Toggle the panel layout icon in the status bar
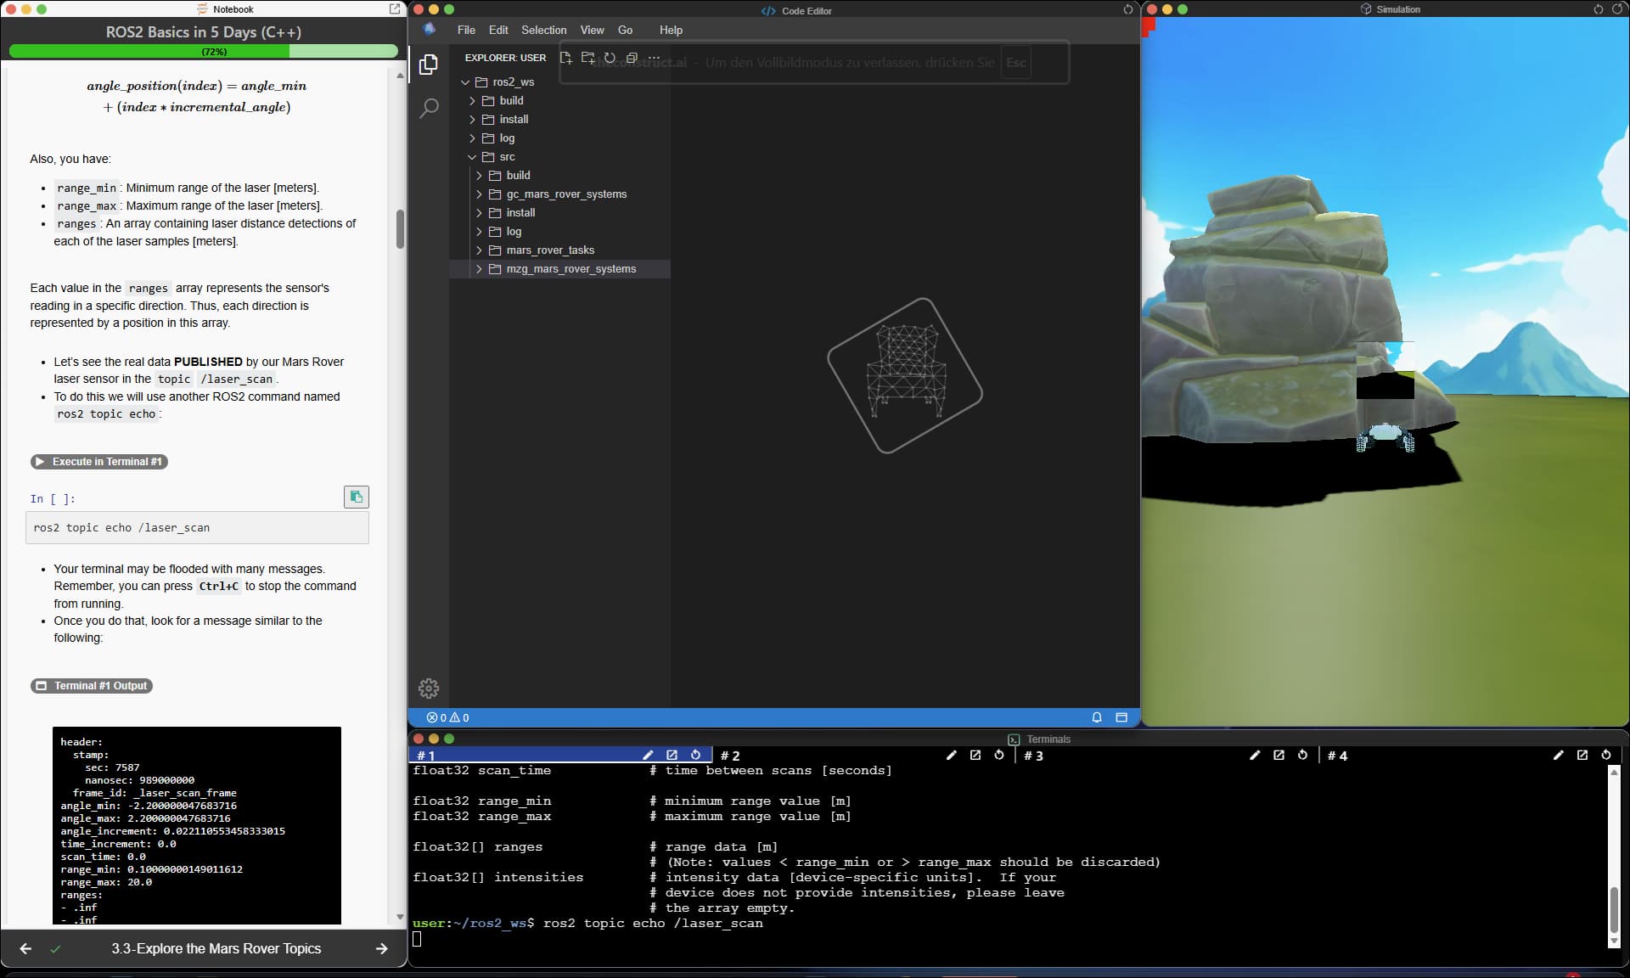Screen dimensions: 1630x978 point(1121,717)
